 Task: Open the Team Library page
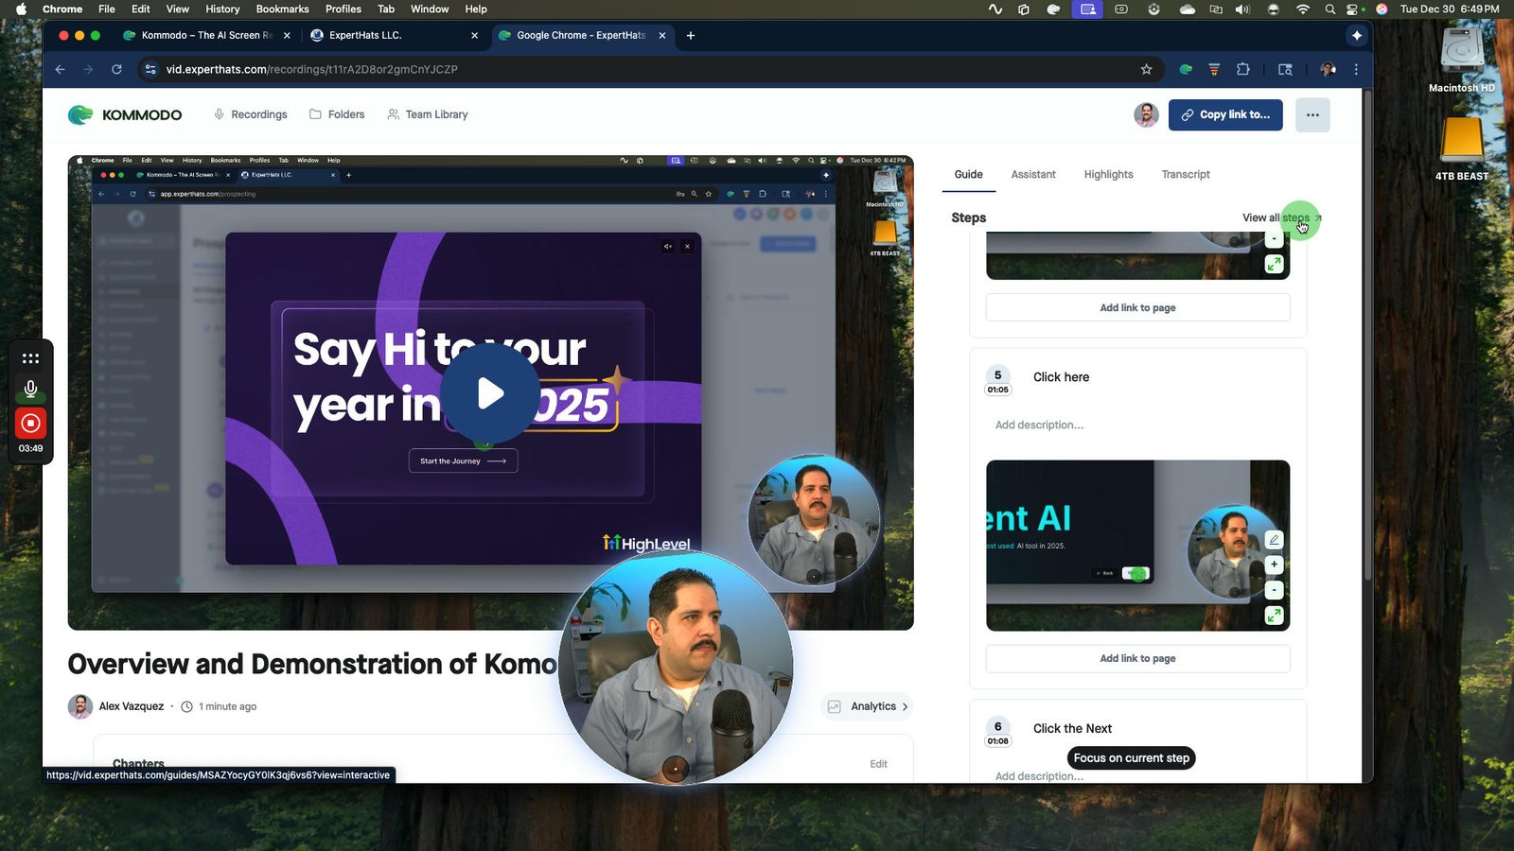tap(428, 114)
